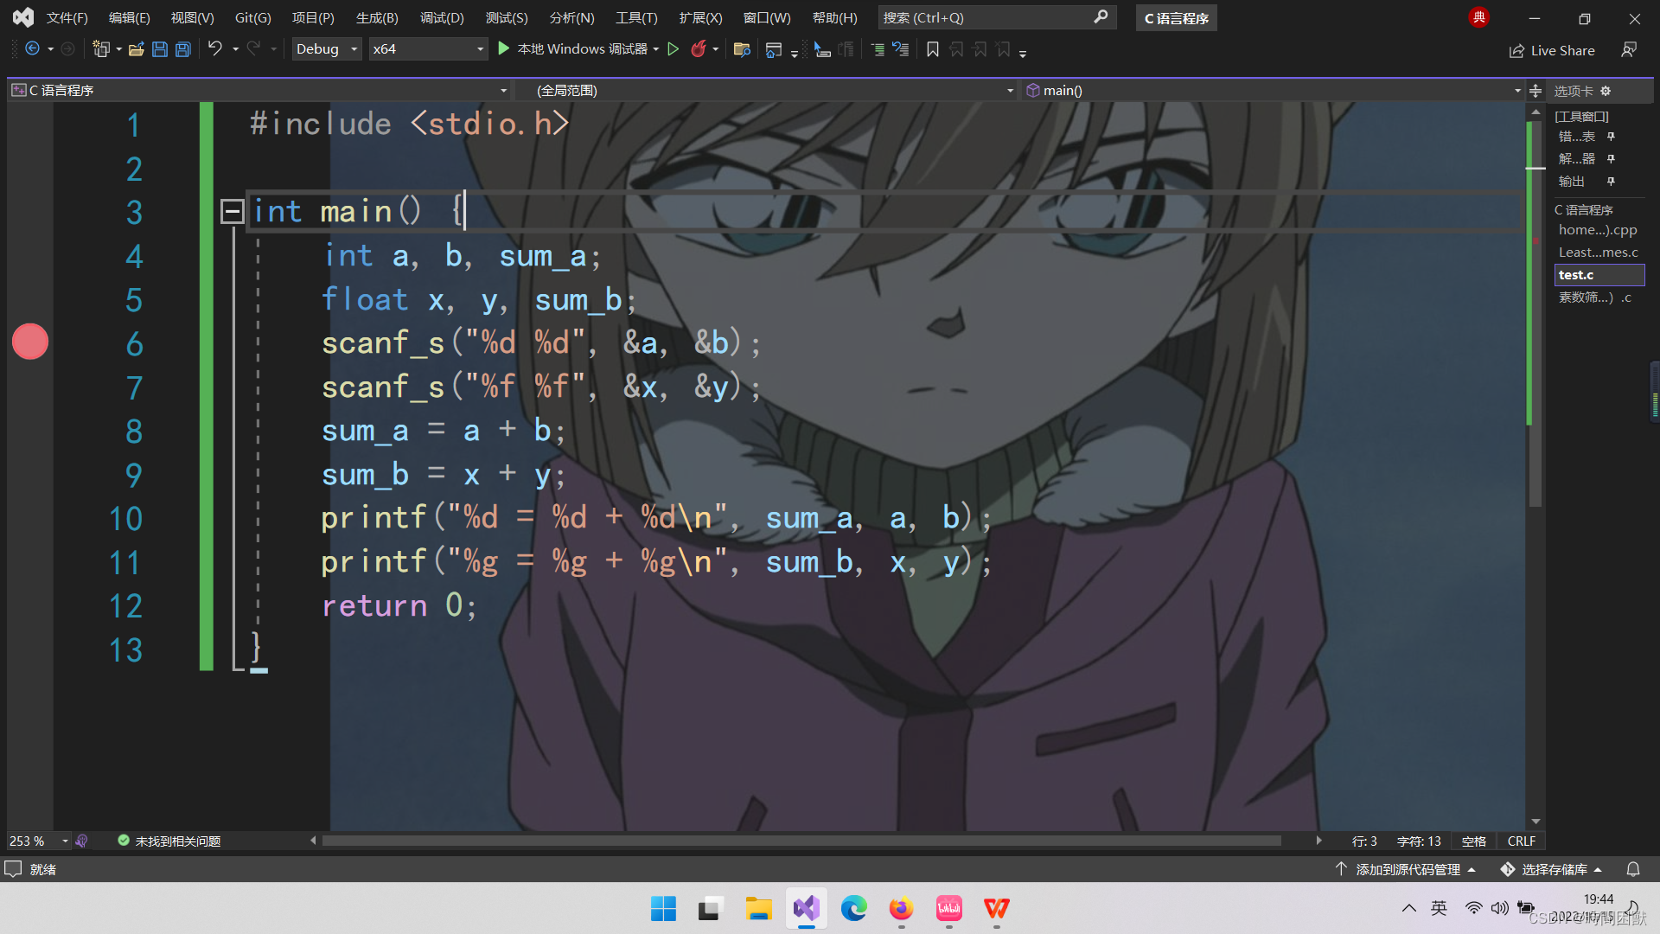
Task: Open the x64 platform dropdown
Action: click(x=428, y=49)
